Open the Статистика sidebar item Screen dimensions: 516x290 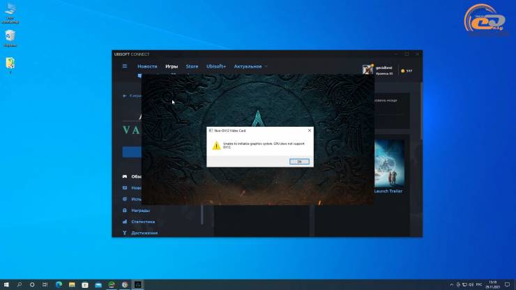click(143, 222)
